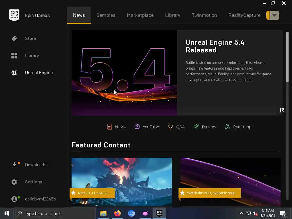Open the blue circular browser taskbar icon
The image size is (292, 219).
[x=131, y=213]
